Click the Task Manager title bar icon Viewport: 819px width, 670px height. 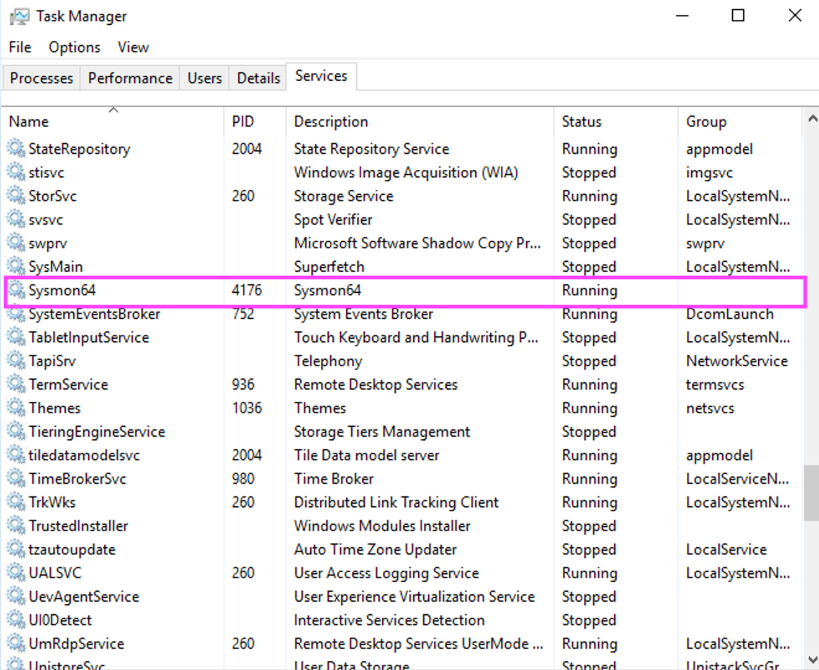[x=19, y=16]
